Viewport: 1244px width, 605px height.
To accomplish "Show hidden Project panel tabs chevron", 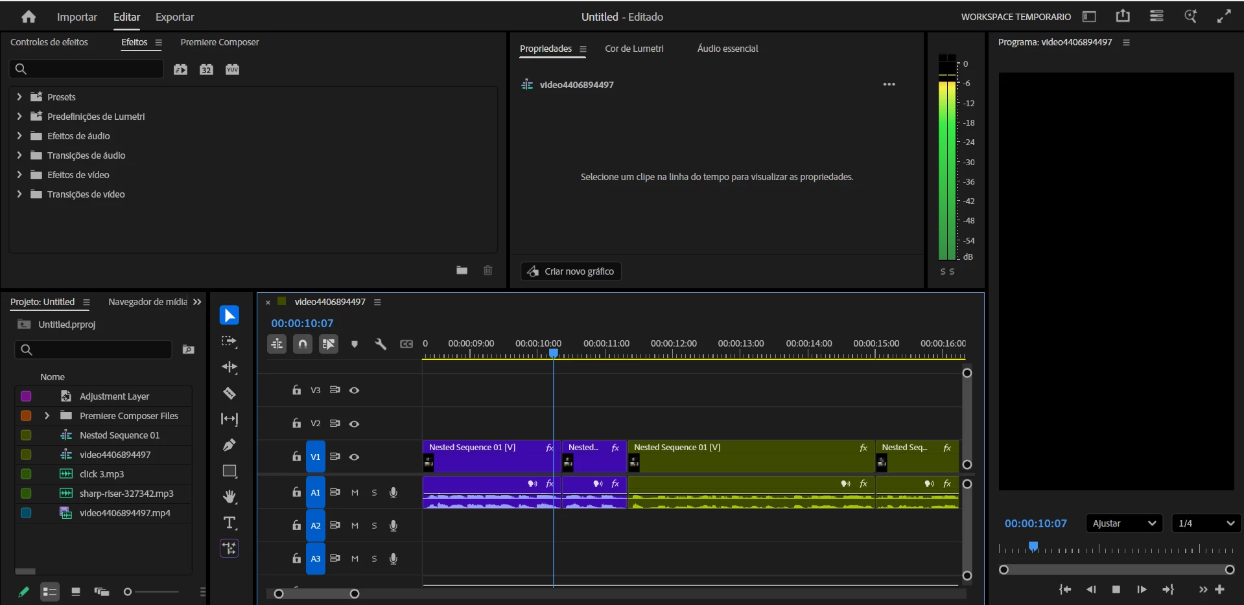I will click(x=197, y=302).
